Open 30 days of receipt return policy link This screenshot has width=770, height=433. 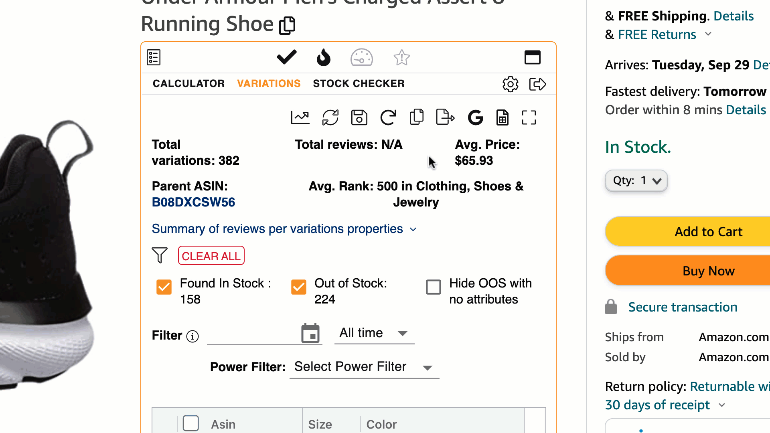point(657,405)
